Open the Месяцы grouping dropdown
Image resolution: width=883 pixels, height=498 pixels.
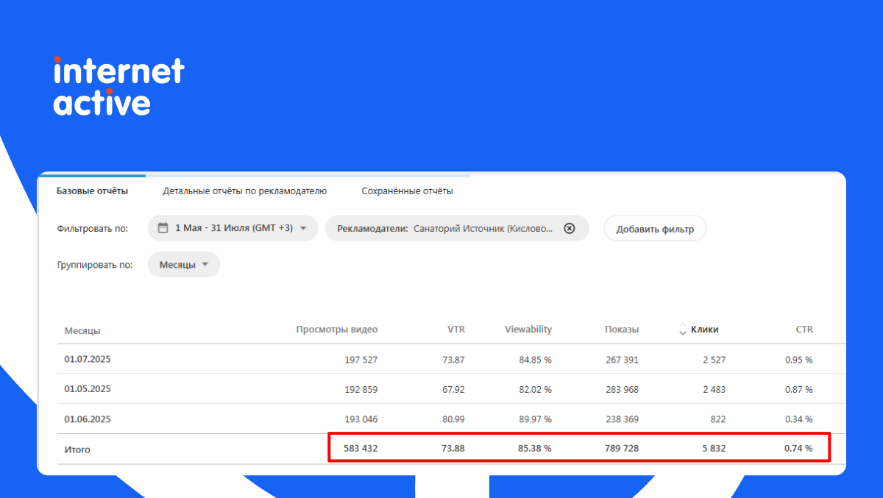[x=184, y=265]
